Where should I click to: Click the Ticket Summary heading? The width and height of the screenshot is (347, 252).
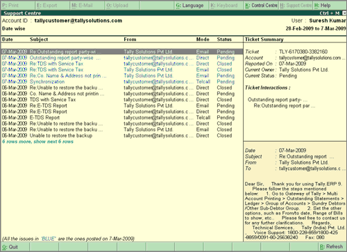tap(264, 40)
